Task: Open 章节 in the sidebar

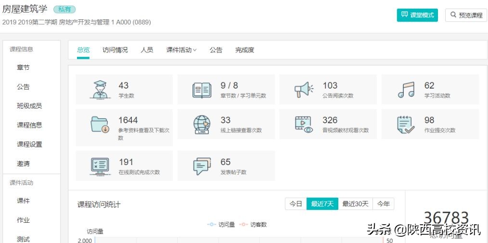Action: click(x=23, y=67)
